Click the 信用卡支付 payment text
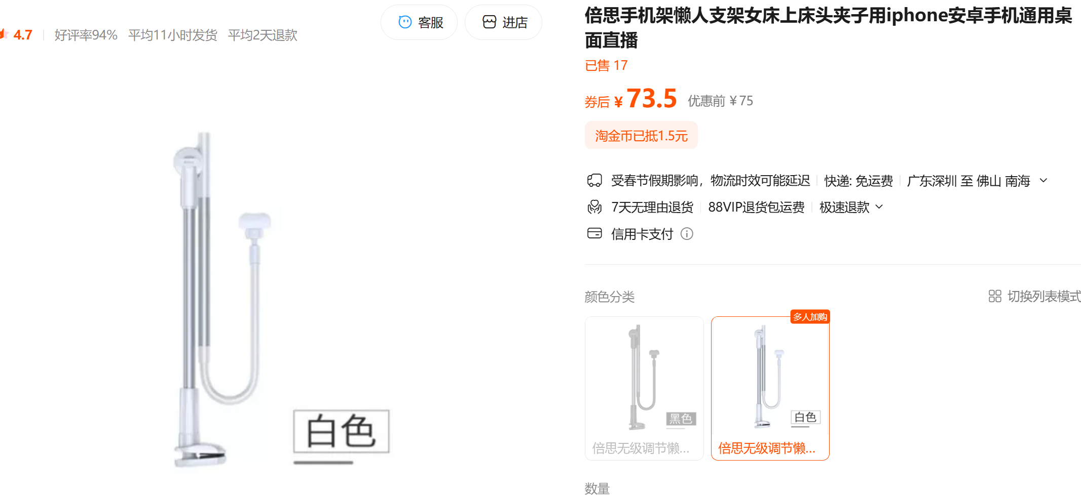 [642, 234]
